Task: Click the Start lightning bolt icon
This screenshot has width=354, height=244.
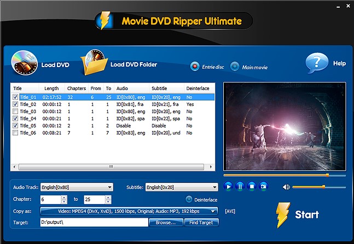Action: click(283, 215)
